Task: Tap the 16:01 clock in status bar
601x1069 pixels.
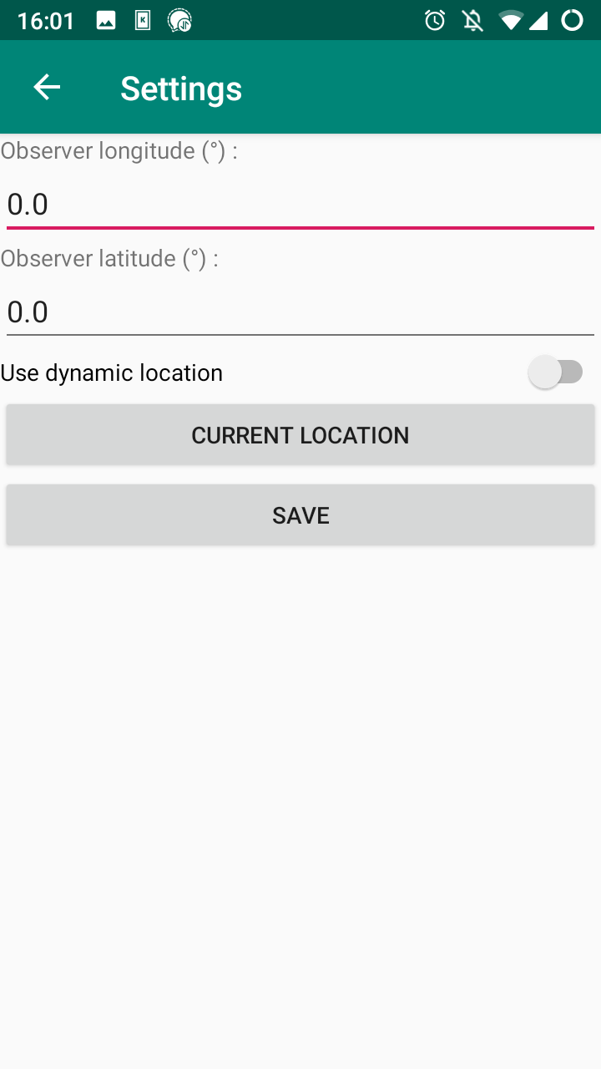Action: tap(46, 20)
